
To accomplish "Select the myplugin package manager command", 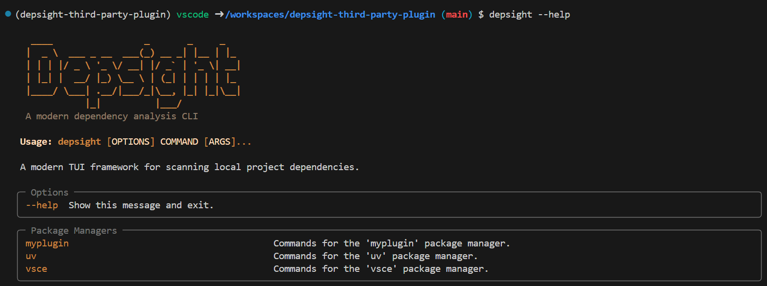I will (x=47, y=243).
